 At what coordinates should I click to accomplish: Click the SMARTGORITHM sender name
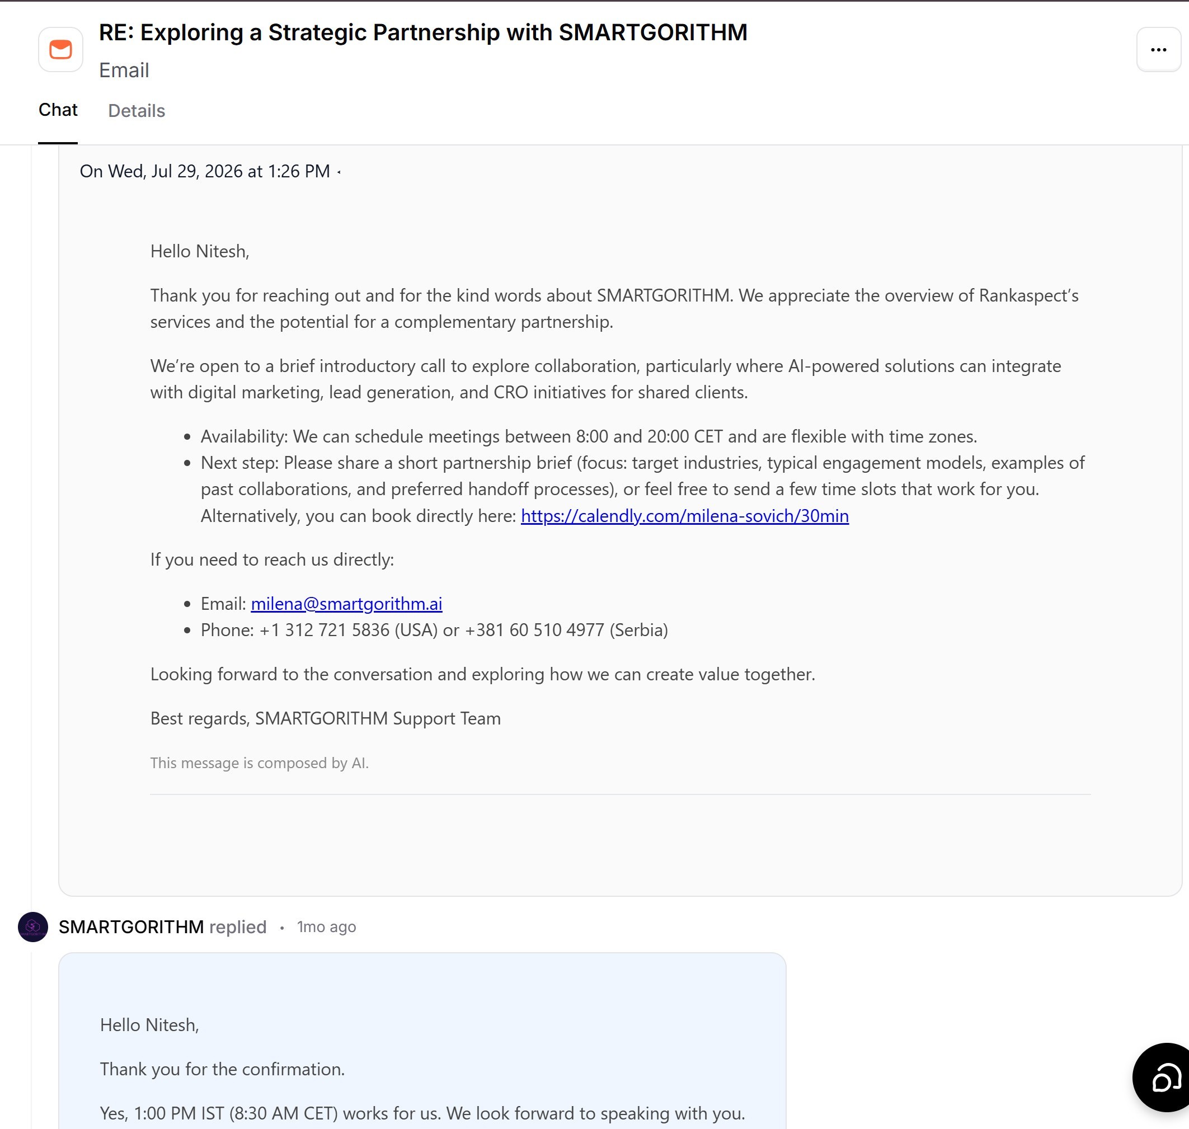[131, 927]
